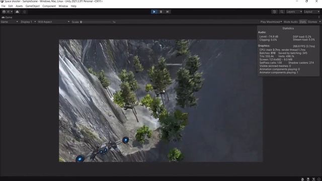Click the second status bar icon at bottom right

(308, 179)
